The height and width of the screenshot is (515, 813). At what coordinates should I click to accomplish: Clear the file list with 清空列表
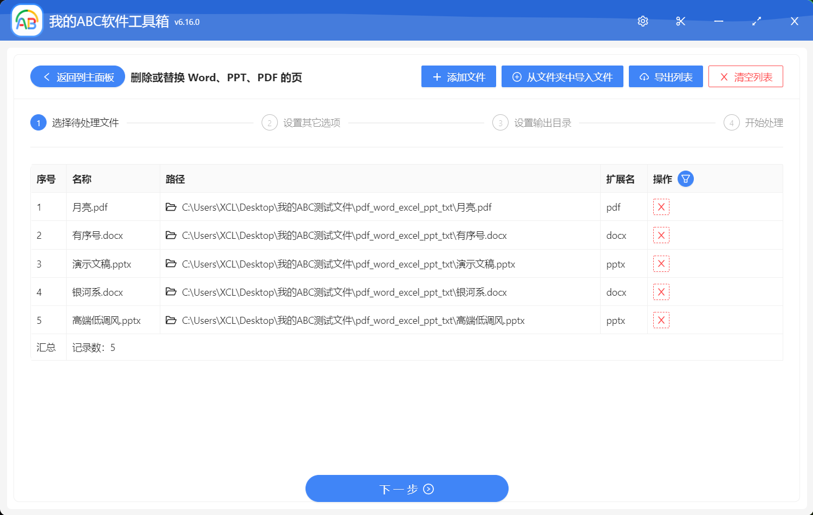745,76
